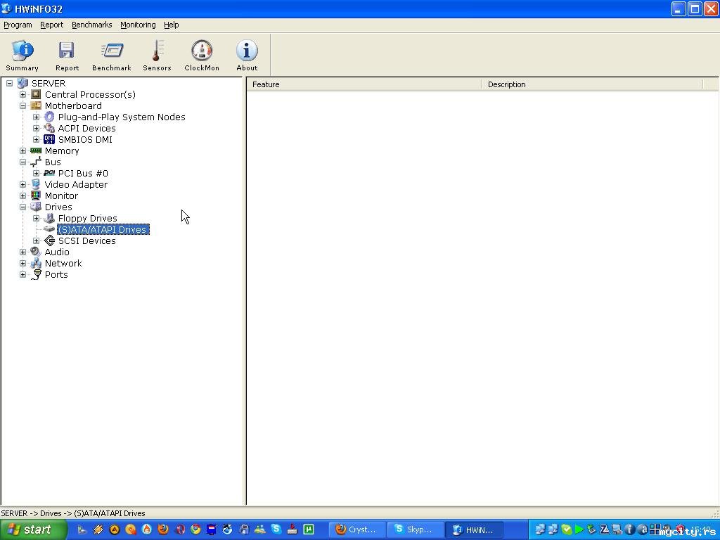Viewport: 720px width, 540px height.
Task: Open the Report menu in menu bar
Action: [52, 25]
